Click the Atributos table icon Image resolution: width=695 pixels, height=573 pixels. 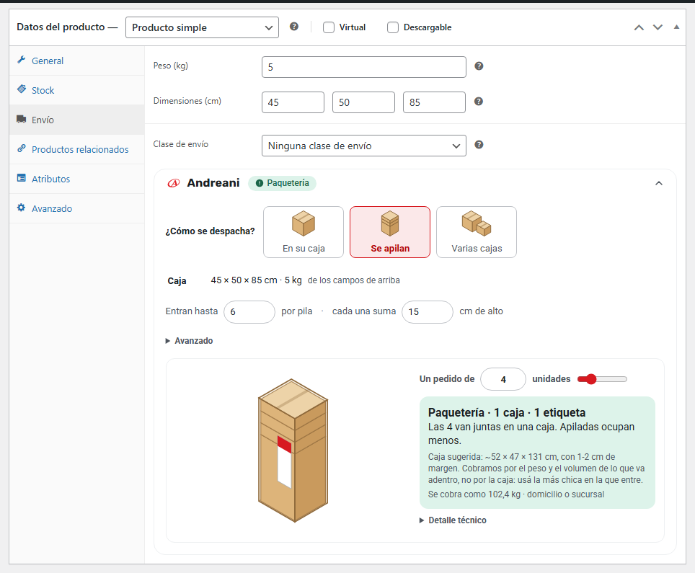tap(22, 178)
